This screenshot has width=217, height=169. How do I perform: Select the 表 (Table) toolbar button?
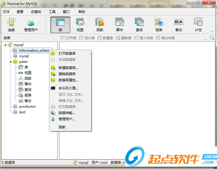60,25
